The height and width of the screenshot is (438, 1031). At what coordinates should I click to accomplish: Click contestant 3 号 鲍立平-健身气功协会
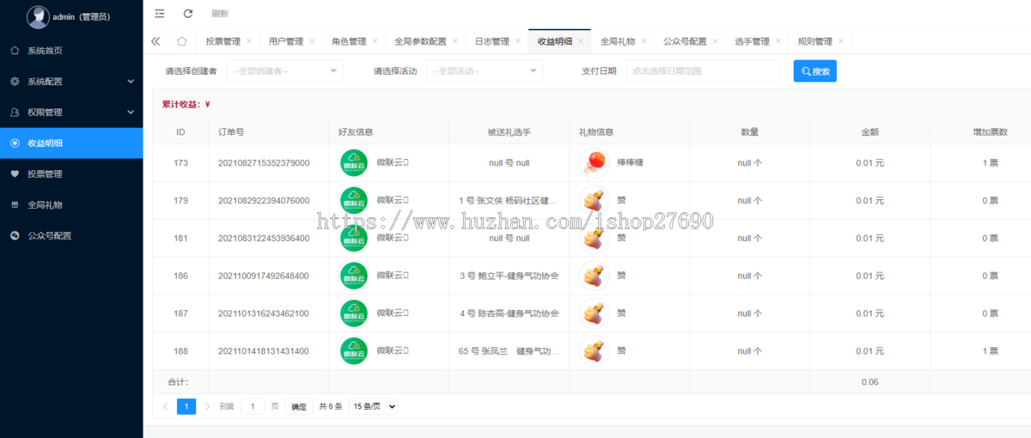point(509,276)
